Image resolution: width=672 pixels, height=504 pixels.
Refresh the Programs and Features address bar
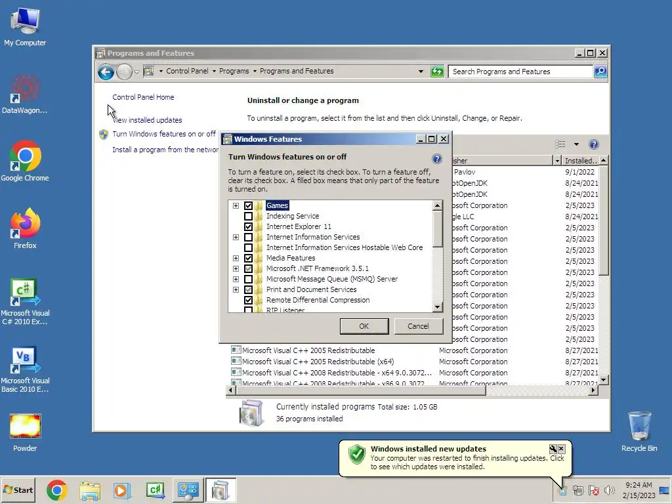(x=437, y=72)
